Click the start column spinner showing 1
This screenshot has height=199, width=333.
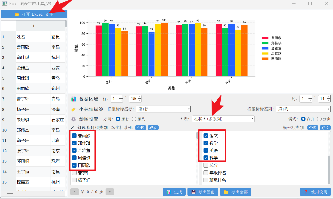306,99
